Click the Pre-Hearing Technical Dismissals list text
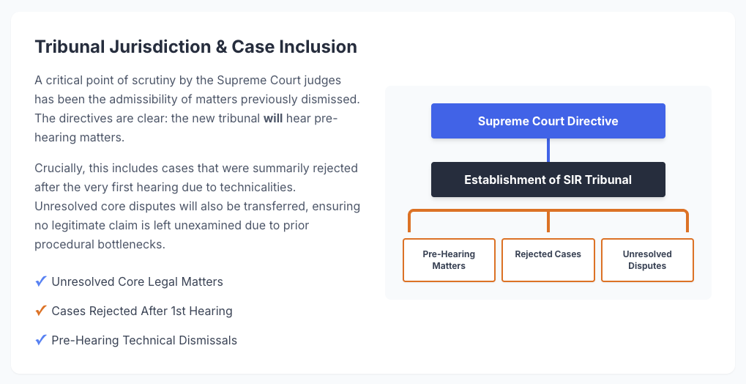 coord(144,340)
